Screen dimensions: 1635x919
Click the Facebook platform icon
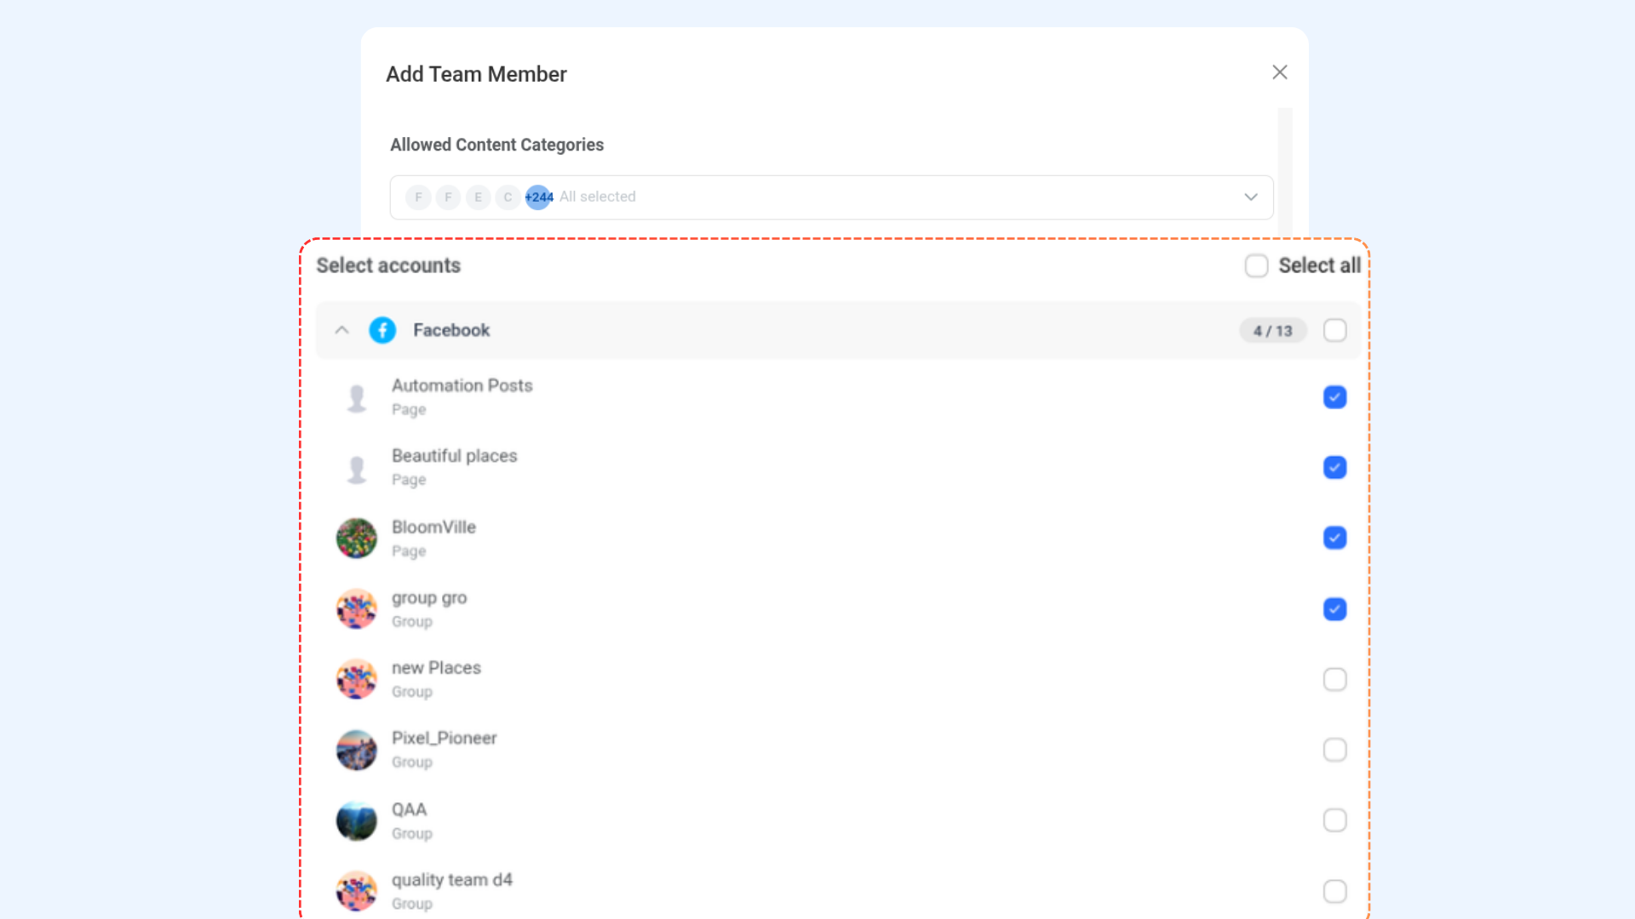pyautogui.click(x=382, y=330)
